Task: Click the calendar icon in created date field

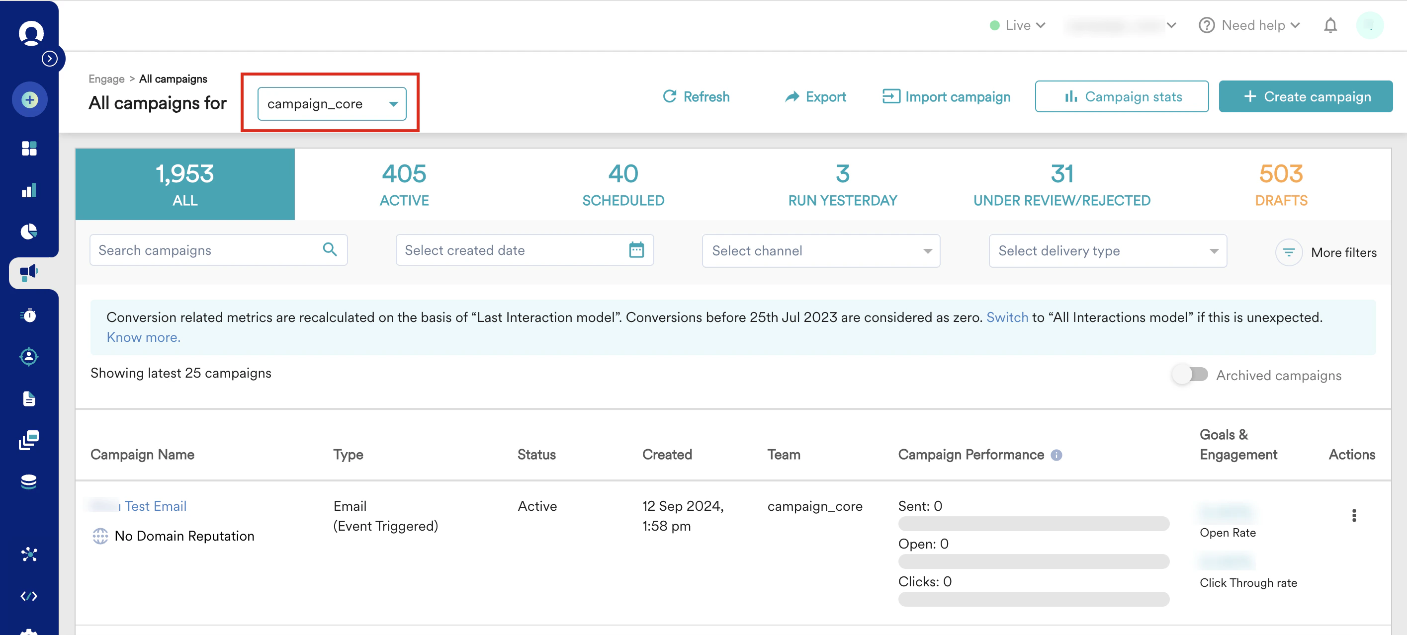Action: 636,250
